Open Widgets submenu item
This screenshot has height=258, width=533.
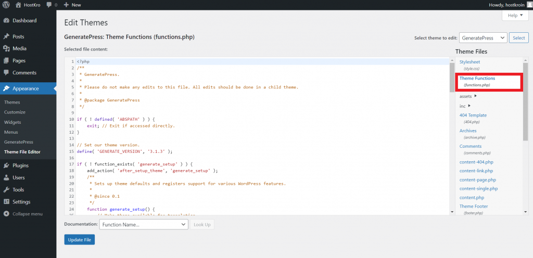(12, 122)
